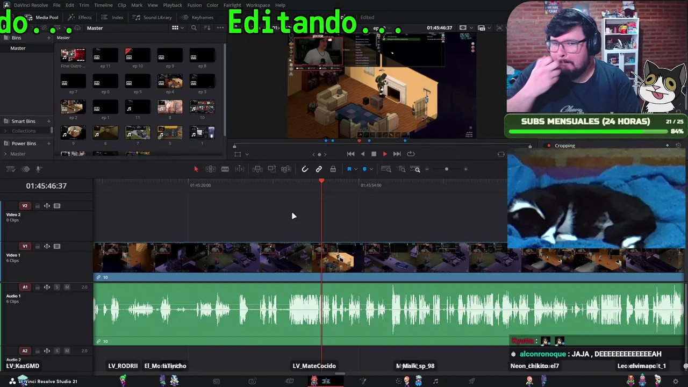688x387 pixels.
Task: Click the timeline zoom-out minus button
Action: [x=427, y=169]
